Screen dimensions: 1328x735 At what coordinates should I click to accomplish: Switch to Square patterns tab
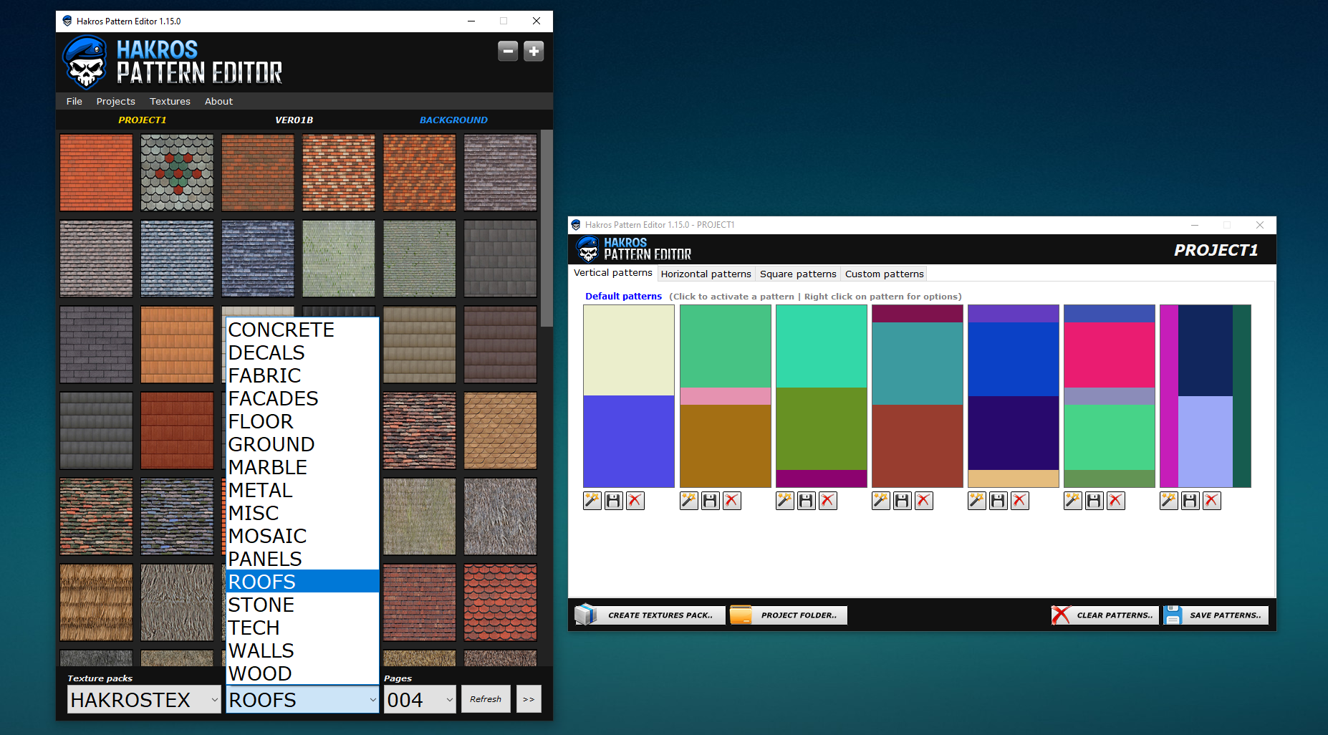[x=798, y=274]
